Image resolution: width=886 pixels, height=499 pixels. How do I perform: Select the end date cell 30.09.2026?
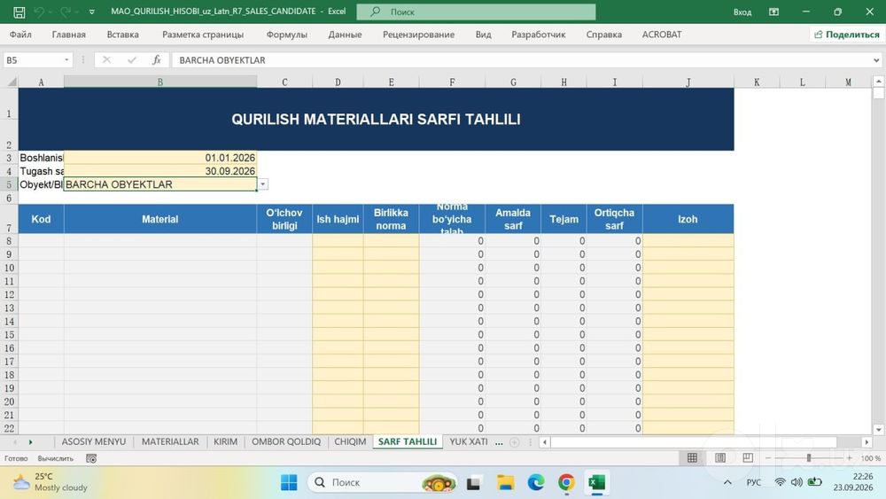click(159, 171)
